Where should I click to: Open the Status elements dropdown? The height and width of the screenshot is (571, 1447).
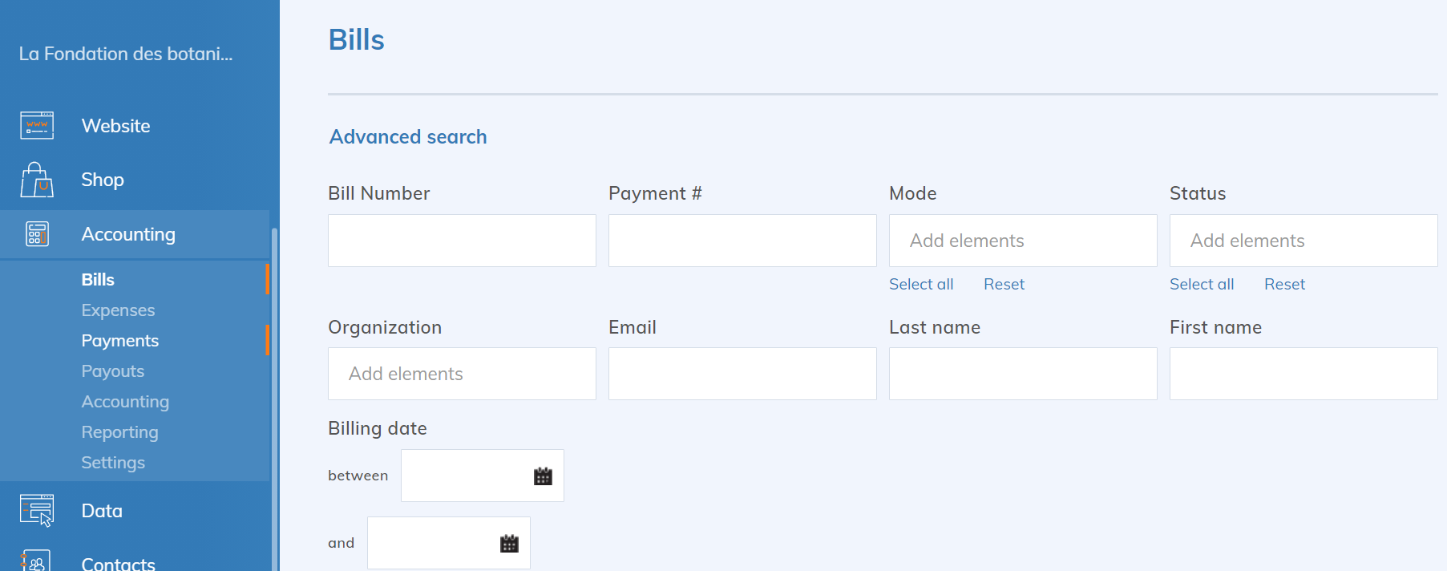point(1303,241)
